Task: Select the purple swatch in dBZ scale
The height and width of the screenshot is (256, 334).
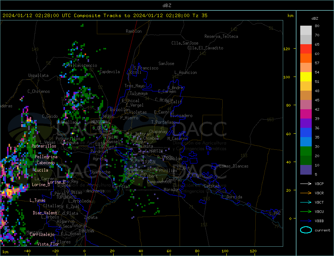Action: pyautogui.click(x=306, y=123)
